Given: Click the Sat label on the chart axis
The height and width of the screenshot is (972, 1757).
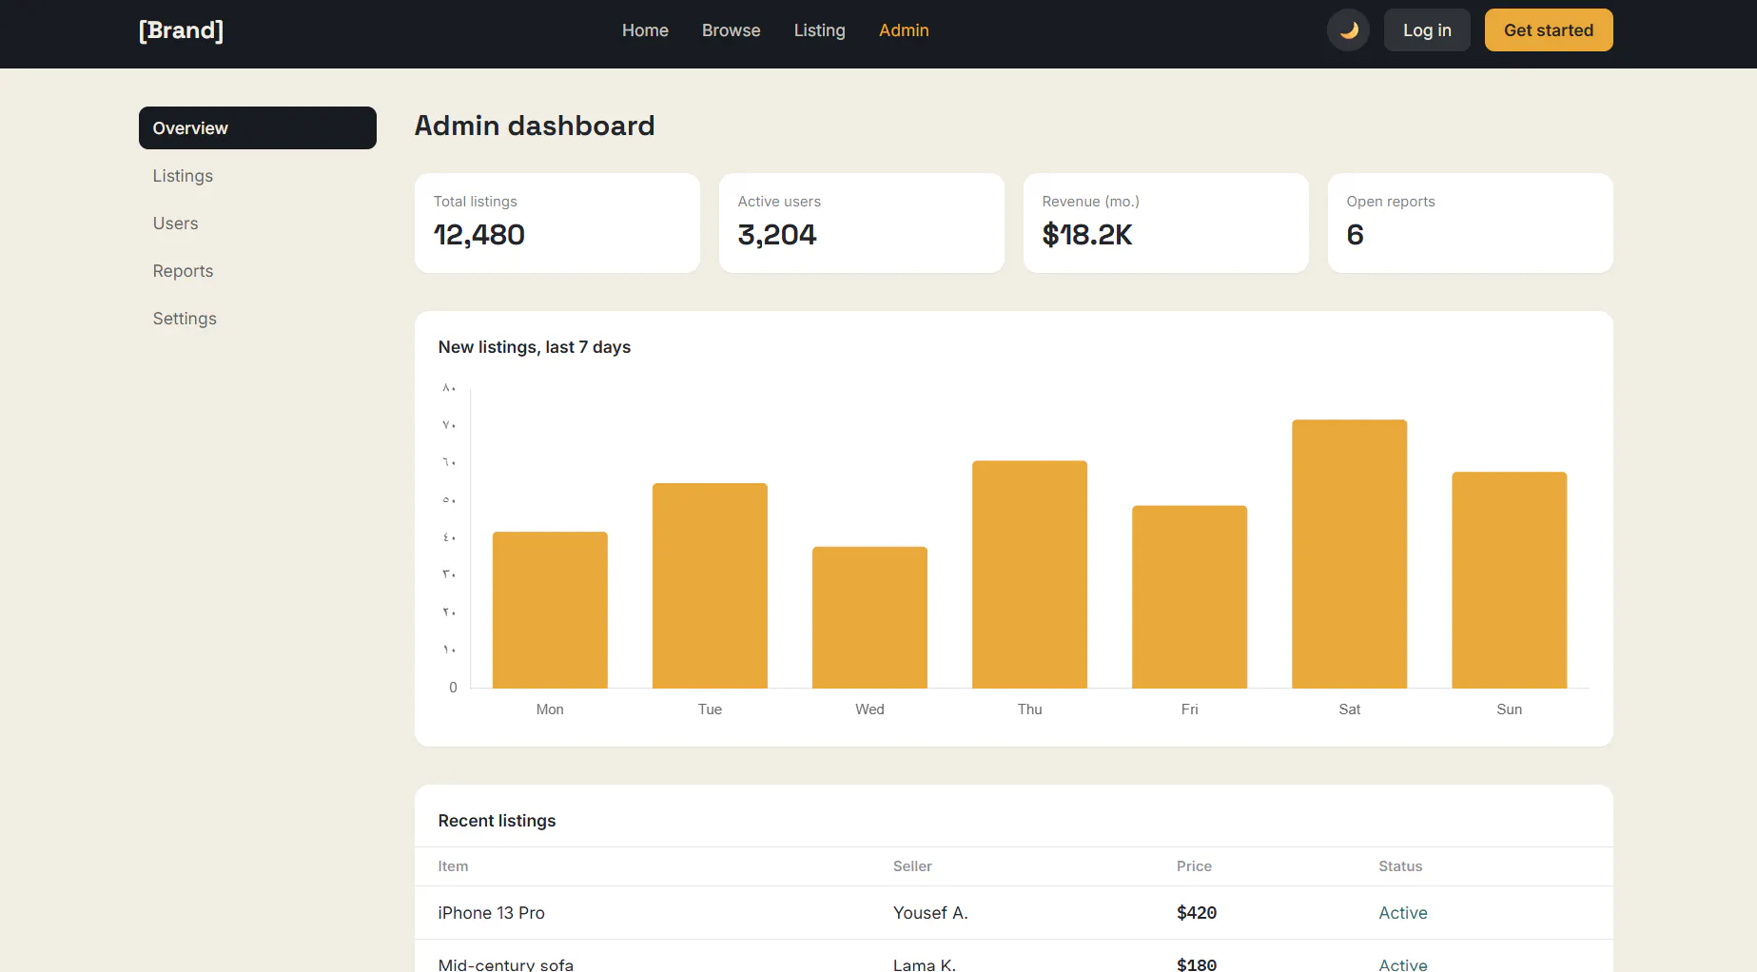Looking at the screenshot, I should coord(1349,710).
